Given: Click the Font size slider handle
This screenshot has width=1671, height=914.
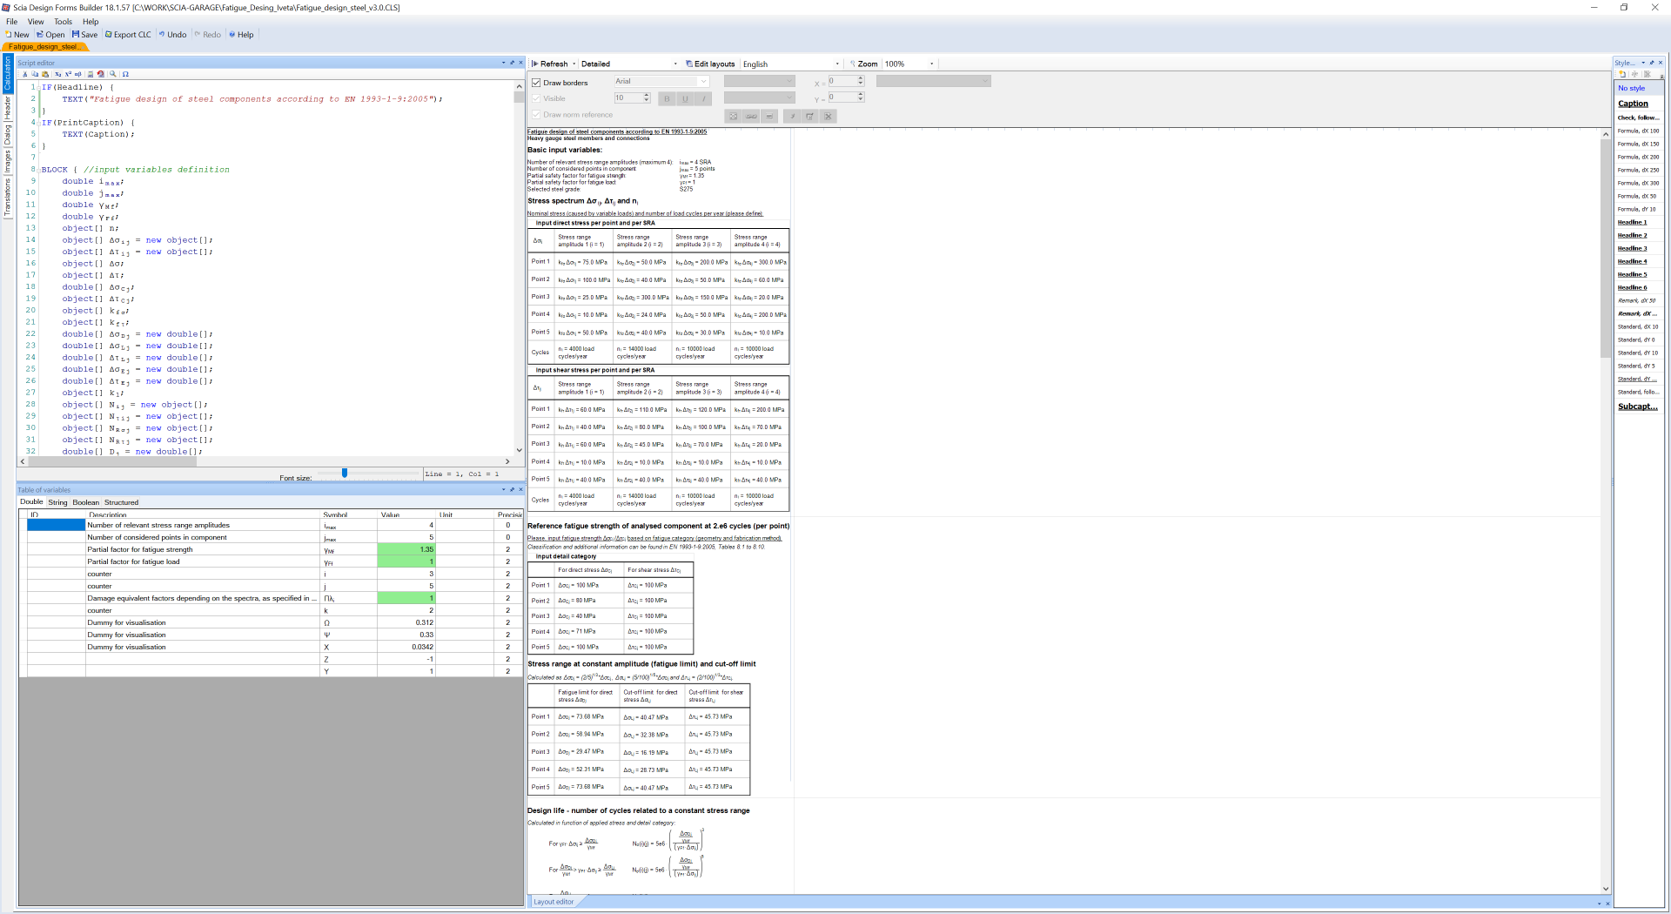Looking at the screenshot, I should 345,473.
